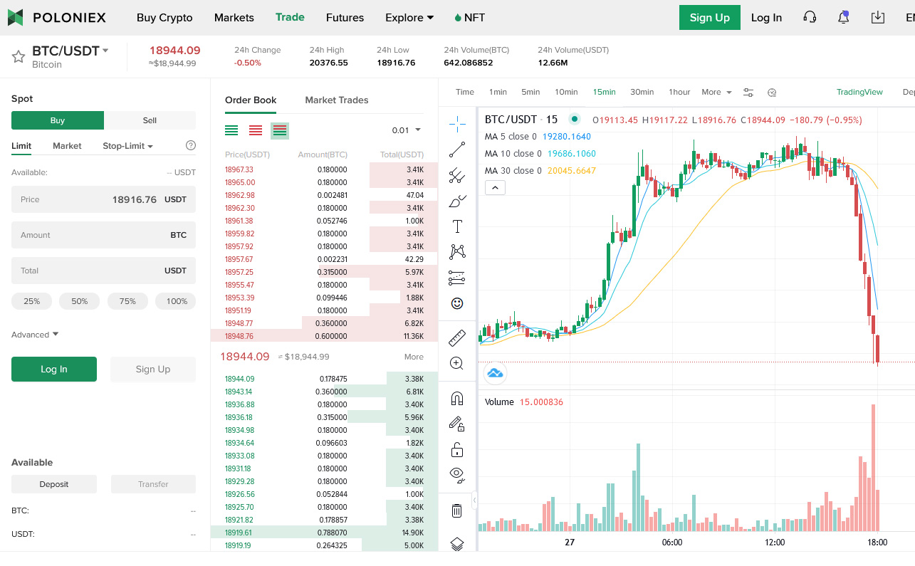Open the BTC/USDT pair dropdown
The width and height of the screenshot is (915, 566).
105,50
